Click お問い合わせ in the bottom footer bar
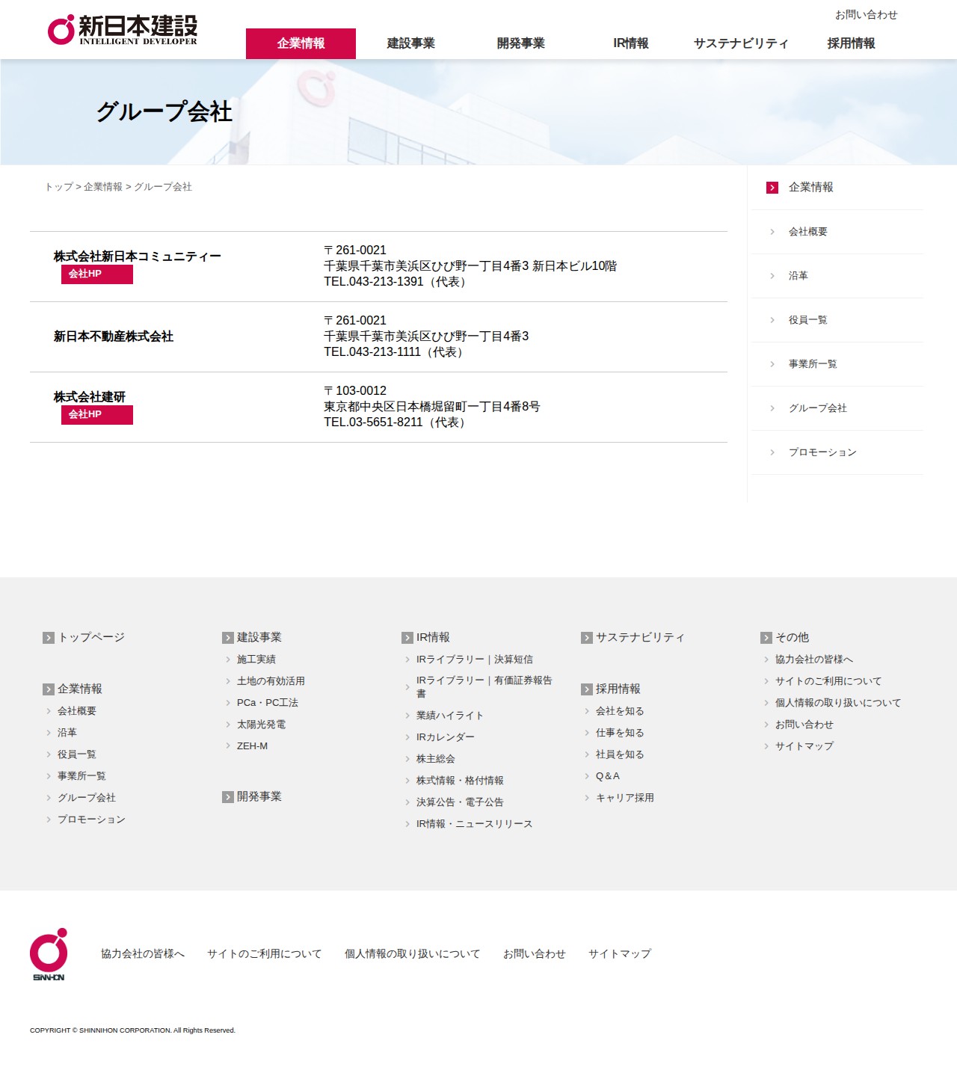 point(535,954)
